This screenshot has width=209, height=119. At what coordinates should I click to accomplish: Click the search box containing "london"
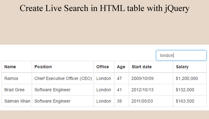click(181, 55)
